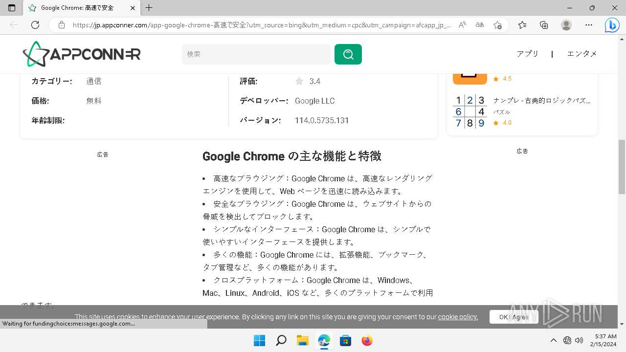Open the cookie policy link
Screen dimensions: 626x352
pyautogui.click(x=458, y=317)
